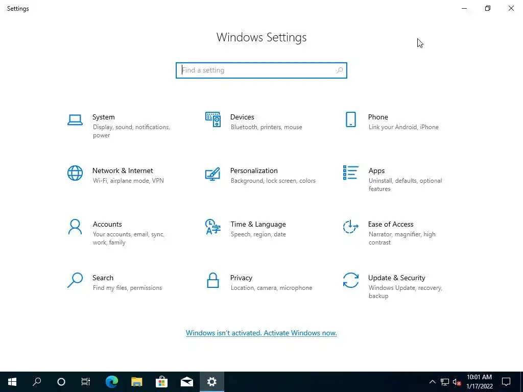Click the Time & Language icon
523x392 pixels.
(x=213, y=227)
